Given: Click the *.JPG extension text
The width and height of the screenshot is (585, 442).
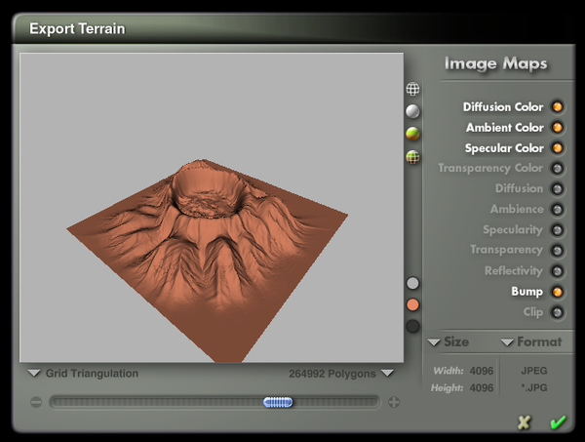Looking at the screenshot, I should 534,388.
